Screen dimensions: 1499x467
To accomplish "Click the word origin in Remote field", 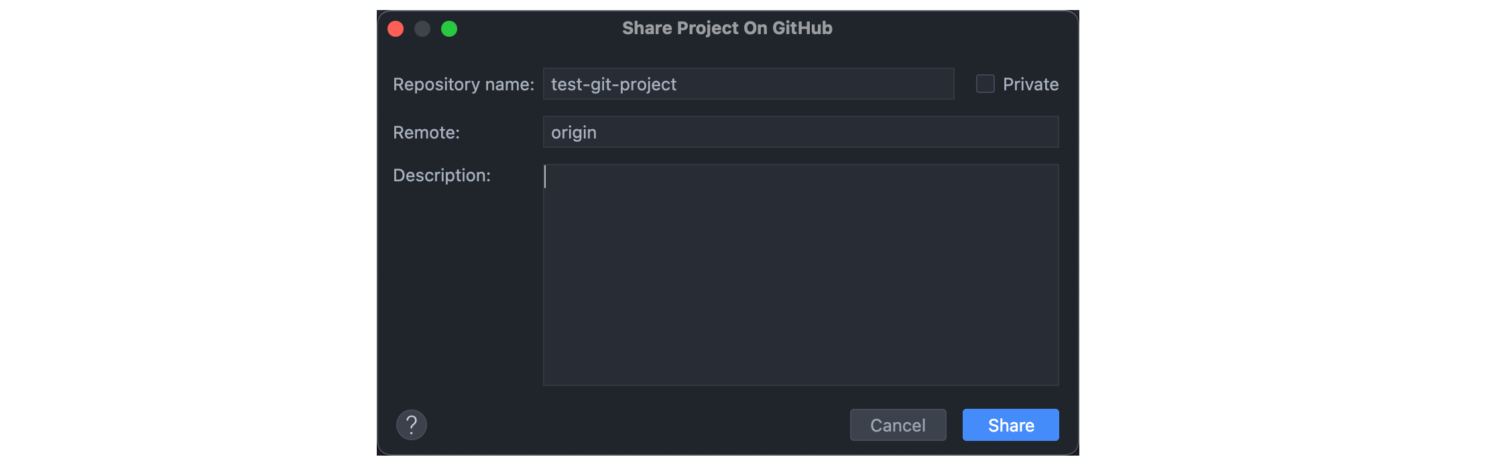I will 574,132.
